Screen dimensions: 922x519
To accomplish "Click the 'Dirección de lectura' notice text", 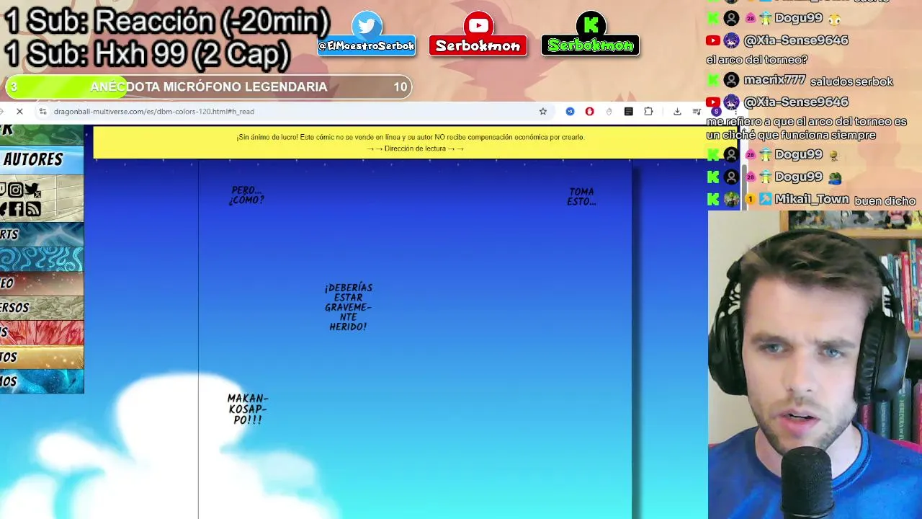I will coord(415,149).
